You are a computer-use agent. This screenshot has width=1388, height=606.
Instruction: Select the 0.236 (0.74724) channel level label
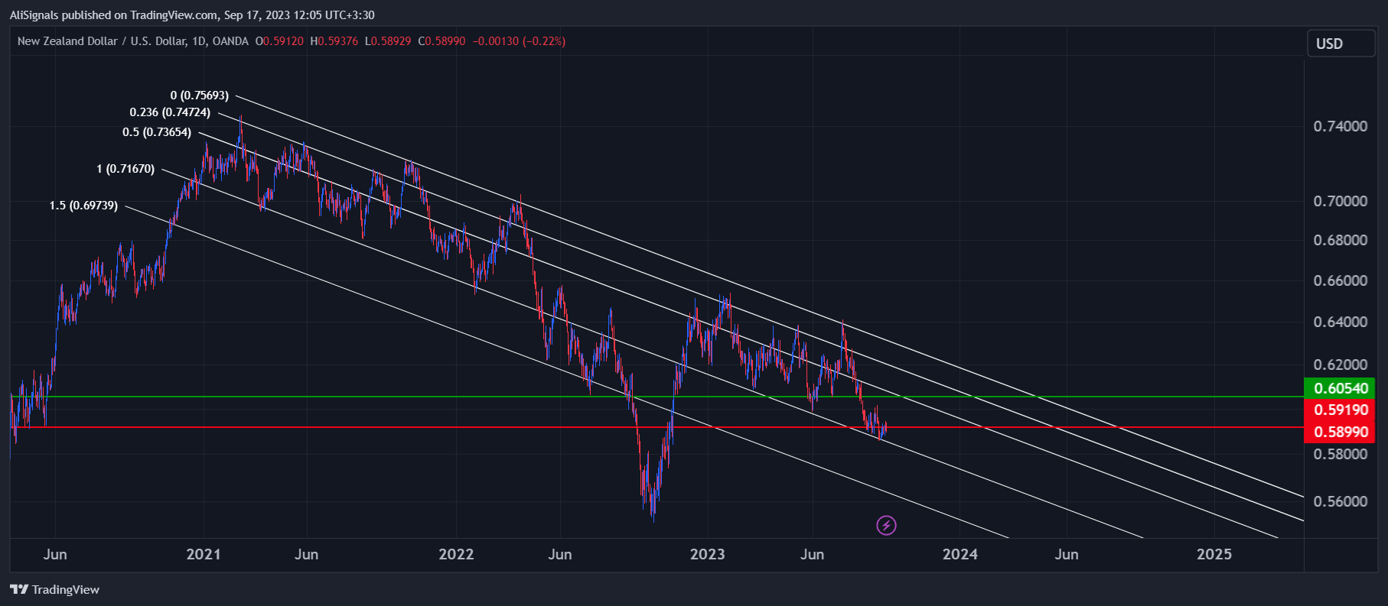(170, 112)
